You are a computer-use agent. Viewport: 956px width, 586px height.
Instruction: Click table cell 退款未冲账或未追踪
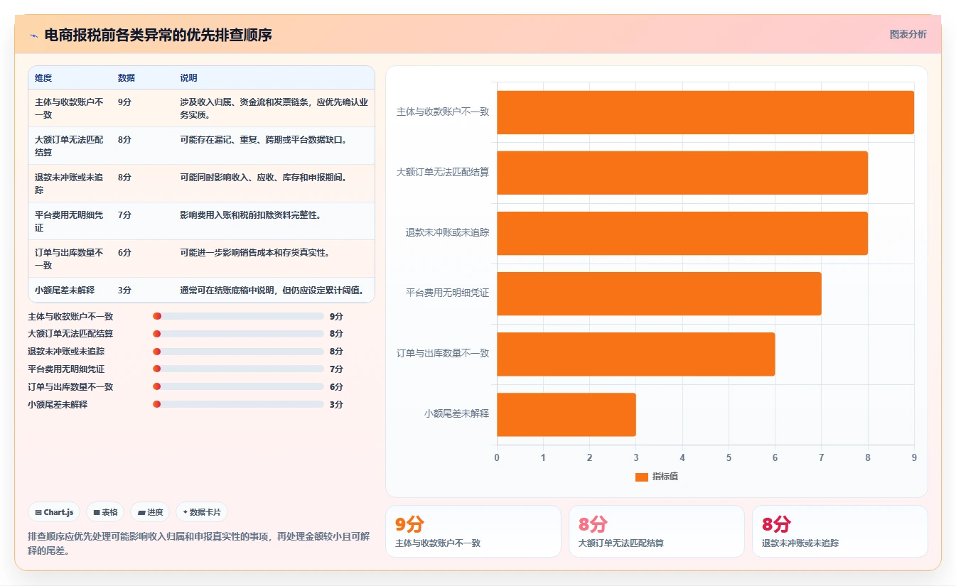click(69, 183)
